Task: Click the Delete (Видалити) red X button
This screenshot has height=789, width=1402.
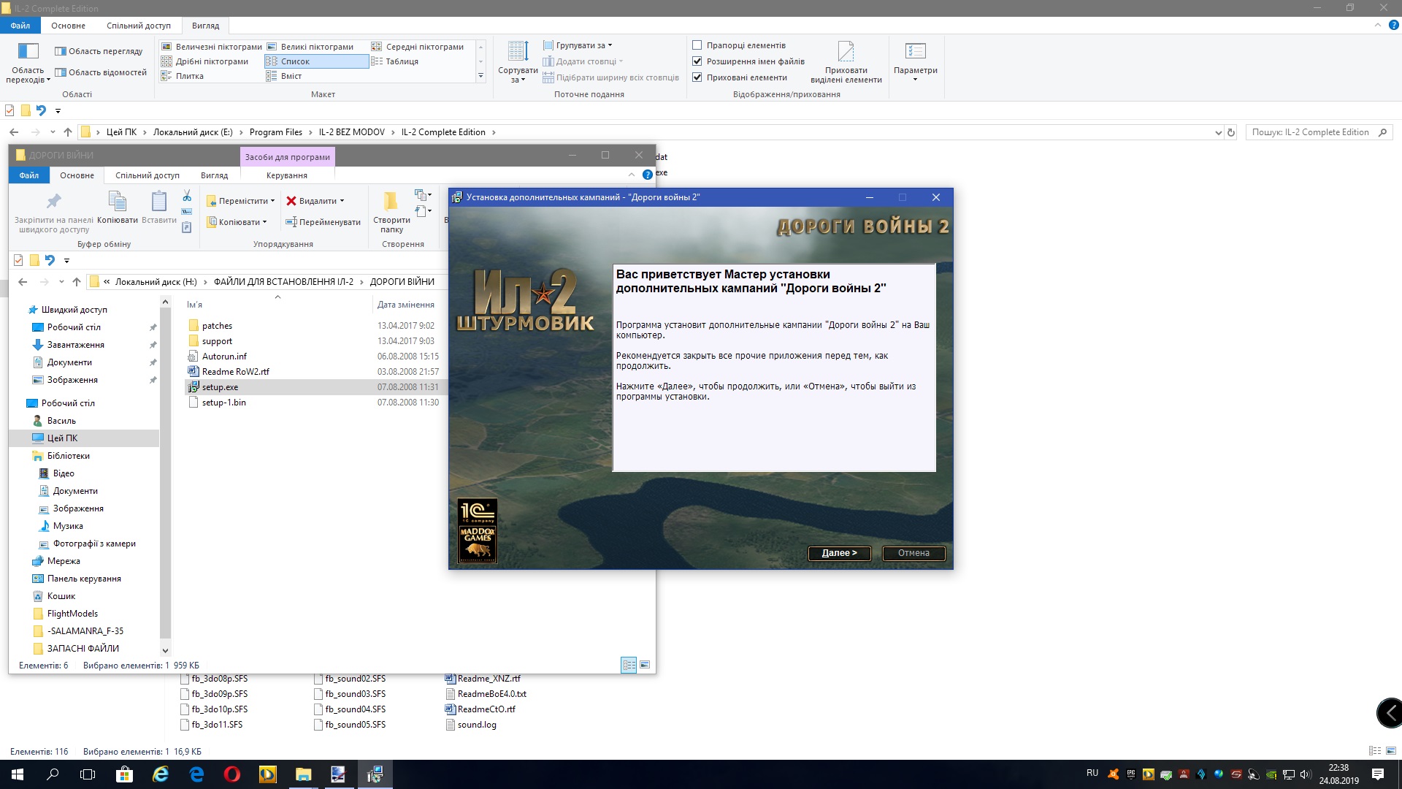Action: (291, 201)
